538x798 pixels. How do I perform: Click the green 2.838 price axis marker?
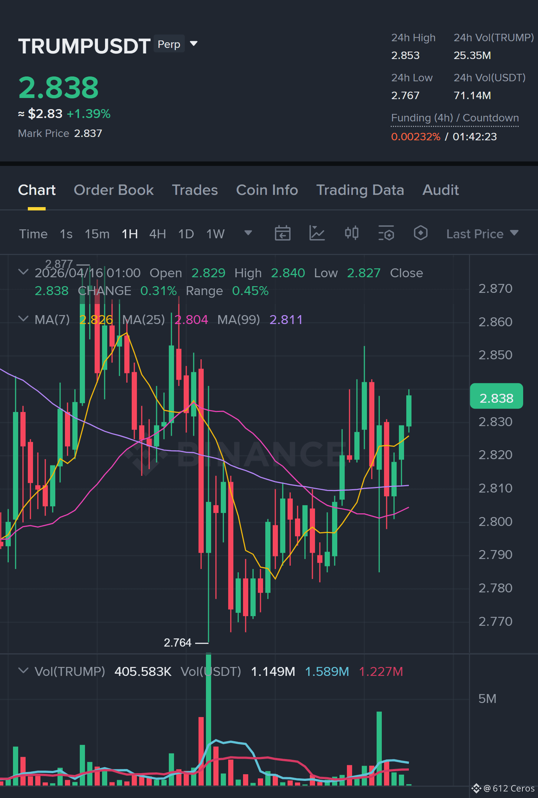496,396
